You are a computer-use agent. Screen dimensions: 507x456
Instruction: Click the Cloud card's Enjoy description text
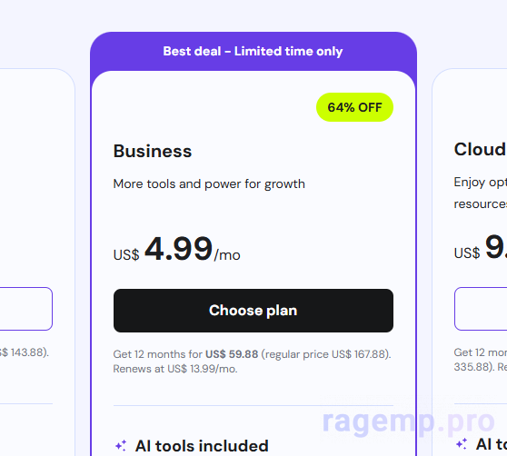click(480, 193)
